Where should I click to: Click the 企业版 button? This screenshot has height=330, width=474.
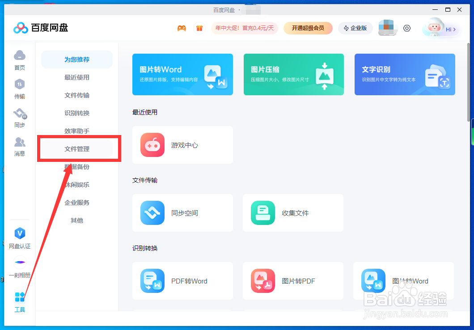pyautogui.click(x=355, y=28)
